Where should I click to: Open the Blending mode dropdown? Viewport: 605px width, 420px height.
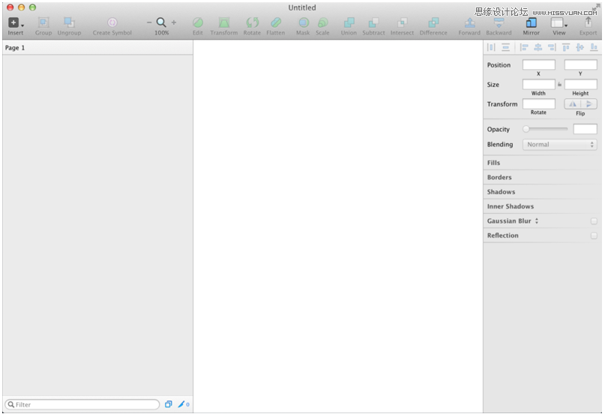pos(559,144)
